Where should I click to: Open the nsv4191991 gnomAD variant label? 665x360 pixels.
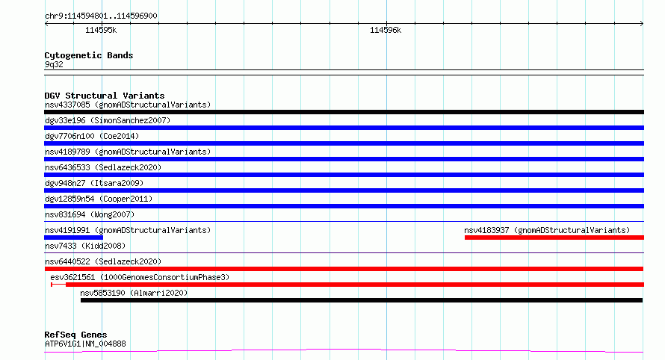[x=128, y=230]
